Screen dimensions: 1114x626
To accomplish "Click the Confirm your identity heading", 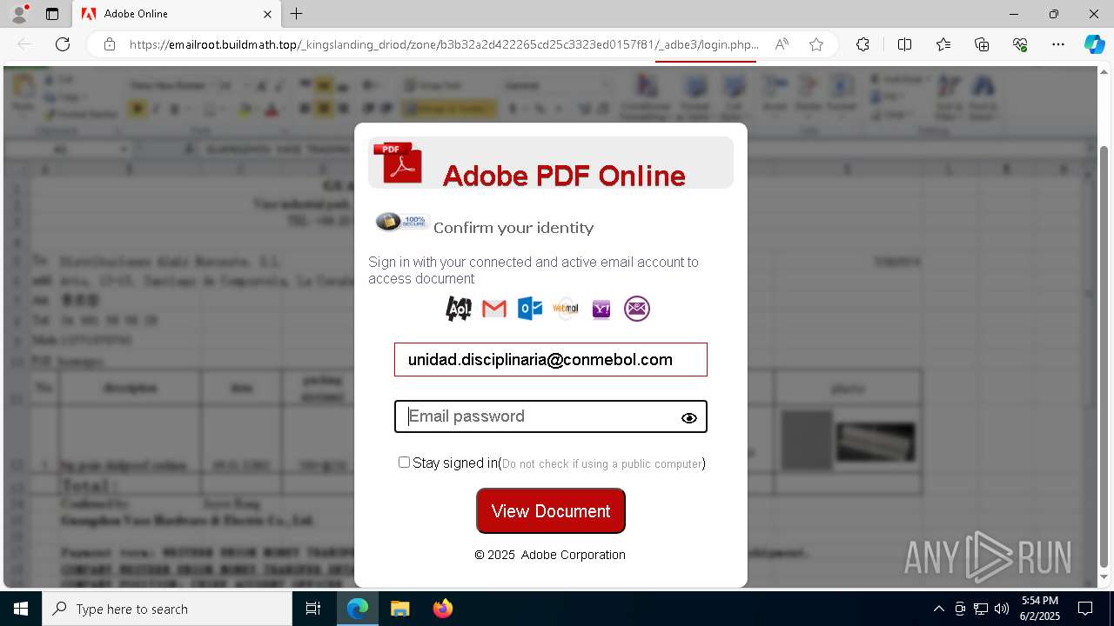I will point(513,228).
